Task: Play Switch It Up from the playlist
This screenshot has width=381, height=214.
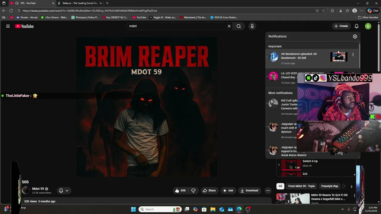Action: pyautogui.click(x=310, y=161)
